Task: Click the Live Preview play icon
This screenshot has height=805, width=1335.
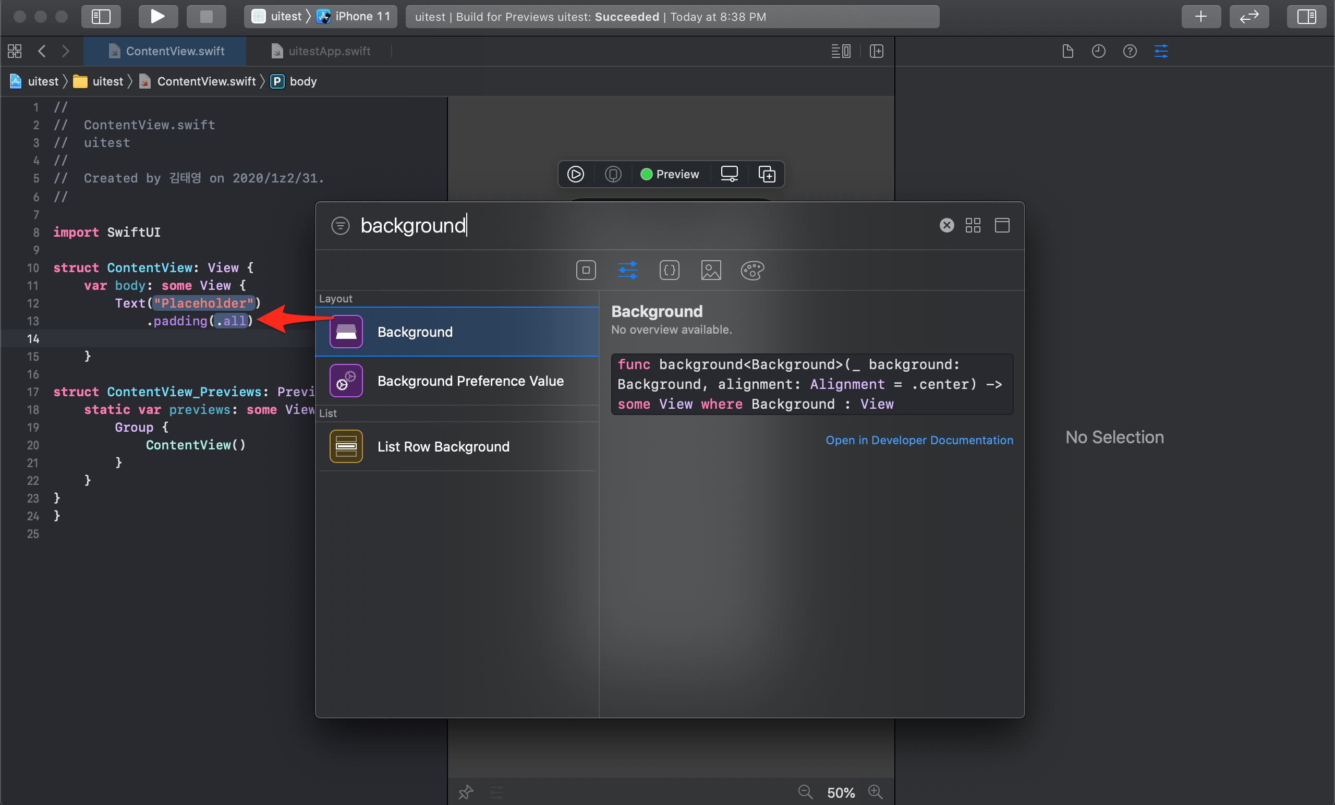Action: 575,174
